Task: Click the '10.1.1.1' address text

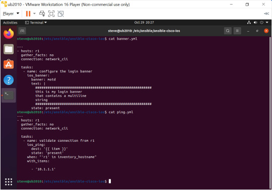Action: point(45,169)
